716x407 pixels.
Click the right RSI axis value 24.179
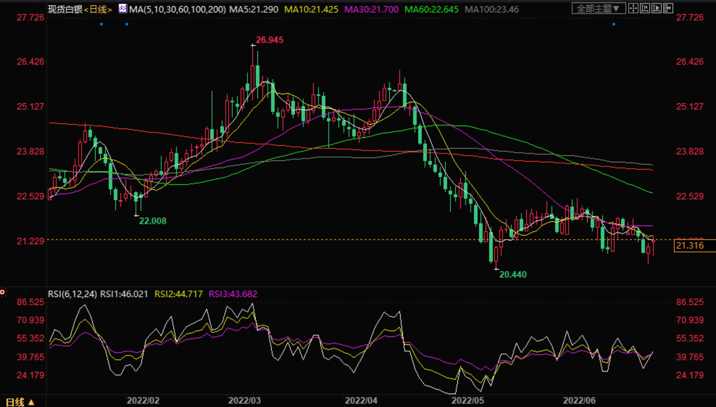(x=690, y=375)
